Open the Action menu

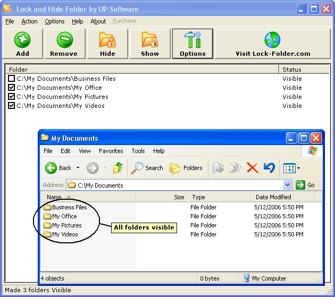(29, 21)
